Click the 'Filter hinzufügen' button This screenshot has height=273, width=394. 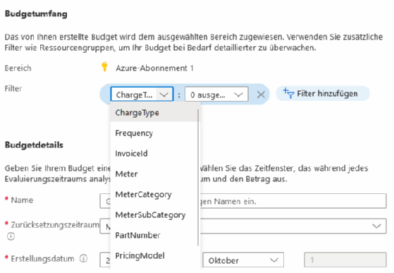323,94
